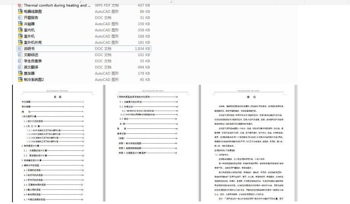Click the 冷凝器 AutoCAD drawing icon

(x=20, y=24)
